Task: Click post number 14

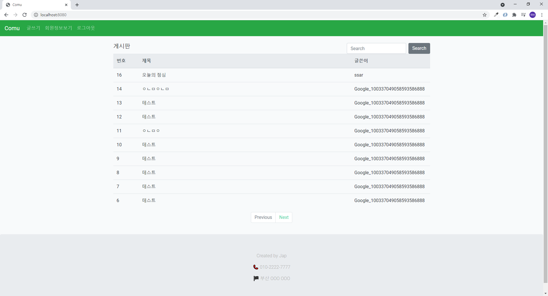Action: (119, 89)
